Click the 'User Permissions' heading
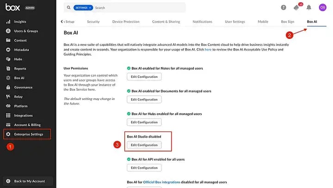 76,68
